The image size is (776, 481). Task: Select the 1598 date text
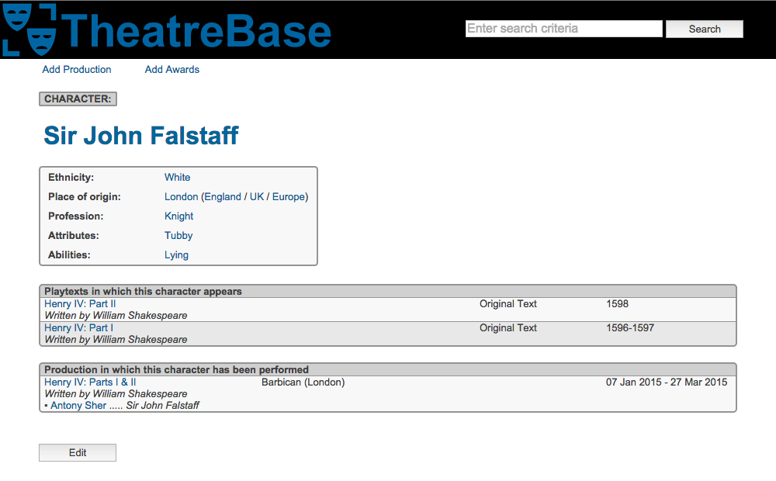tap(617, 304)
